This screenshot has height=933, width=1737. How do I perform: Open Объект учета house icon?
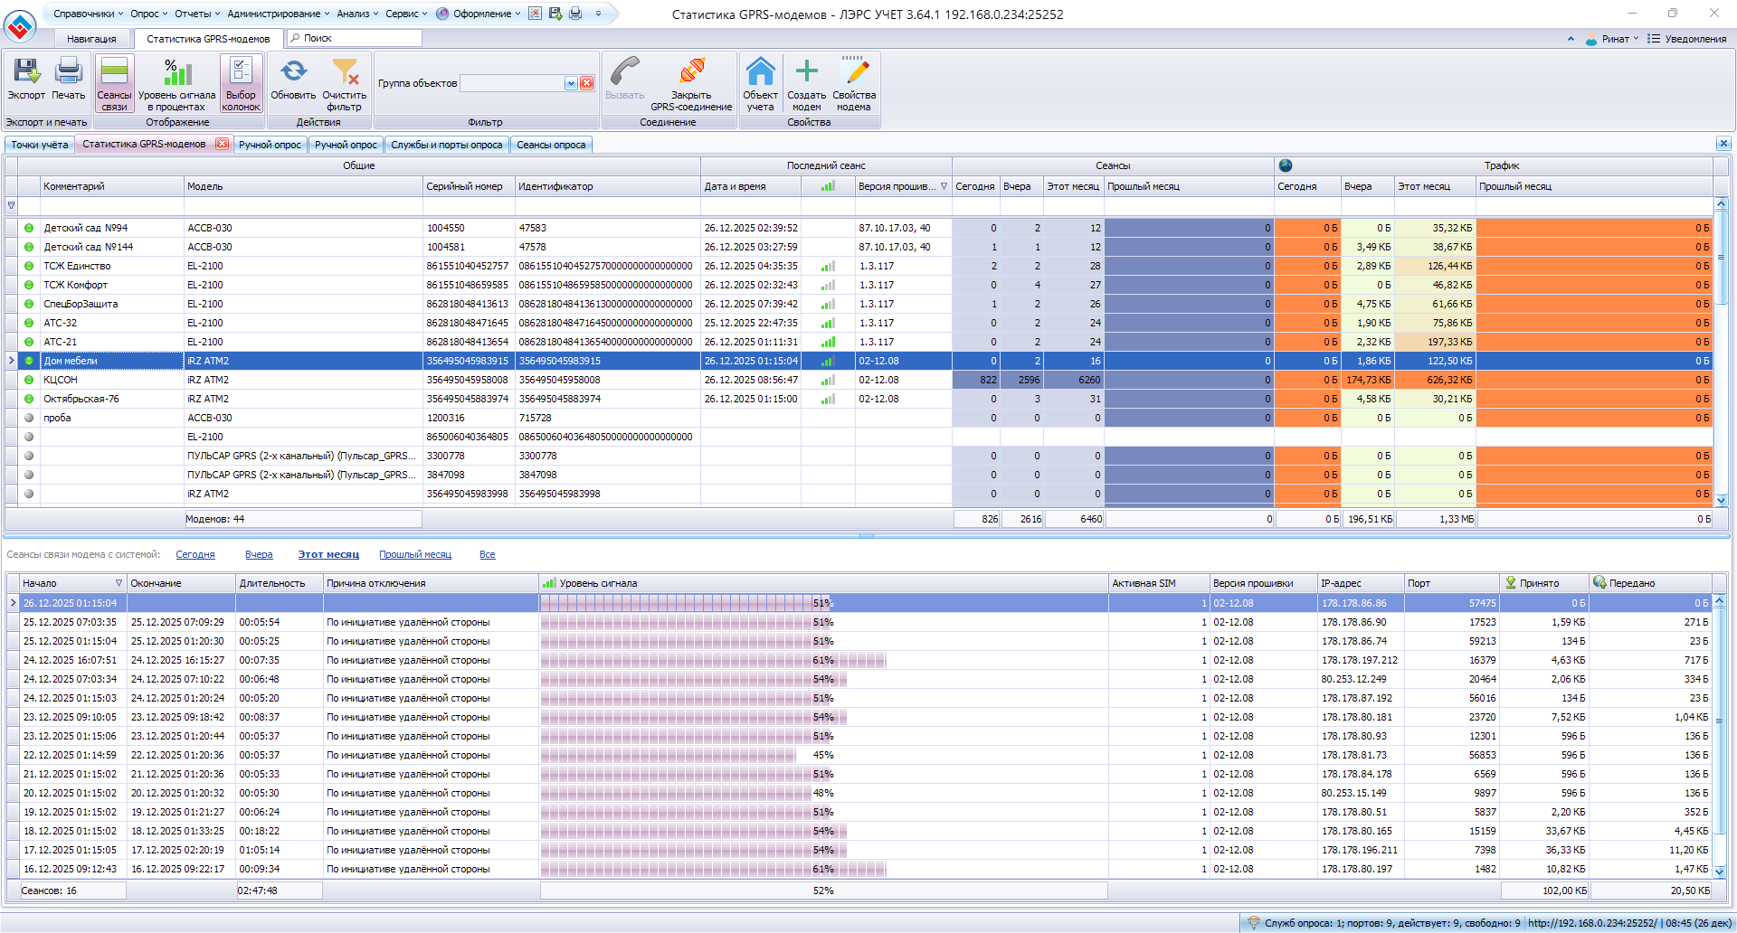(x=760, y=72)
